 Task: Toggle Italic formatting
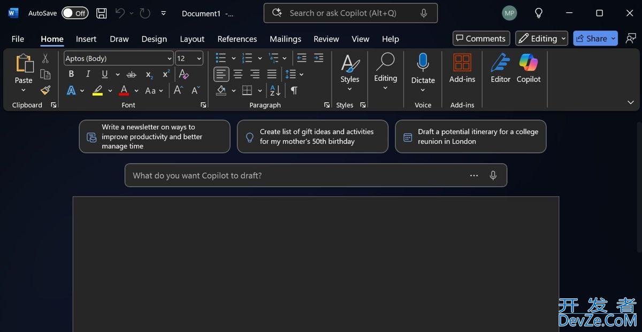pyautogui.click(x=88, y=74)
